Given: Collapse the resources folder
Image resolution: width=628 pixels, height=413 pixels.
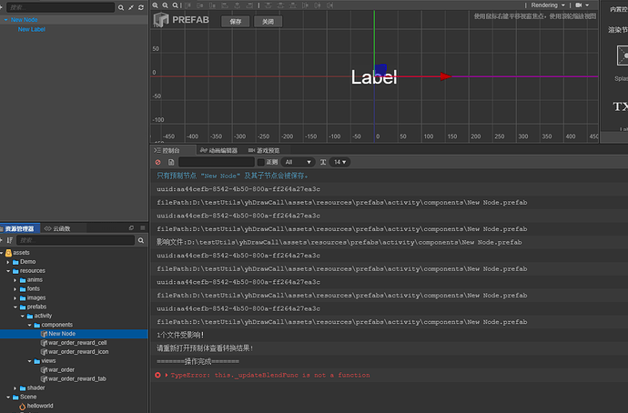Looking at the screenshot, I should tap(8, 271).
